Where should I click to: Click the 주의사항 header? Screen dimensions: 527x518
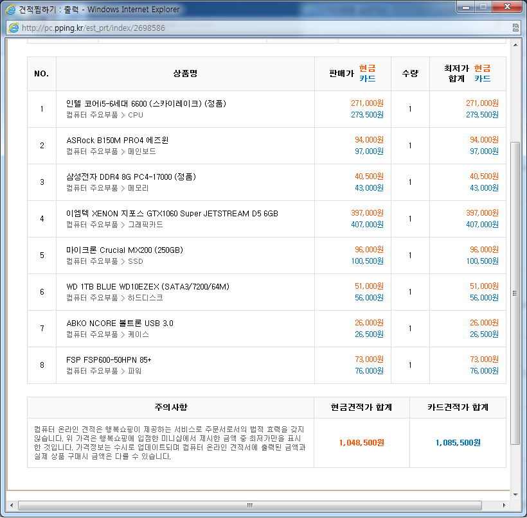pyautogui.click(x=171, y=407)
